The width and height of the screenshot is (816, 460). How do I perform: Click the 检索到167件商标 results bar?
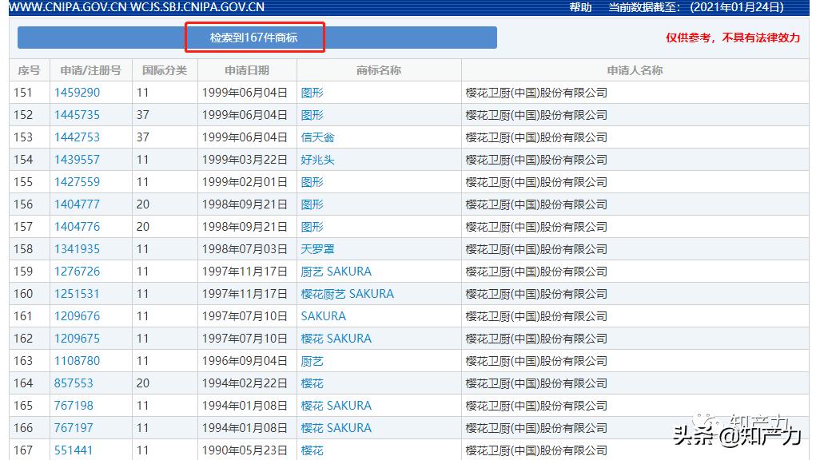click(x=257, y=38)
